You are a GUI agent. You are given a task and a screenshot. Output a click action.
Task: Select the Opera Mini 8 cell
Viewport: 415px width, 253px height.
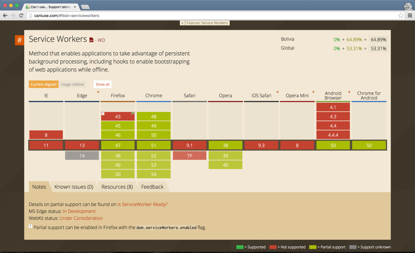297,145
